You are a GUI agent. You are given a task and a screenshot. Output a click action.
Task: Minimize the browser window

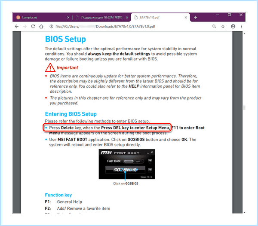tap(218, 15)
